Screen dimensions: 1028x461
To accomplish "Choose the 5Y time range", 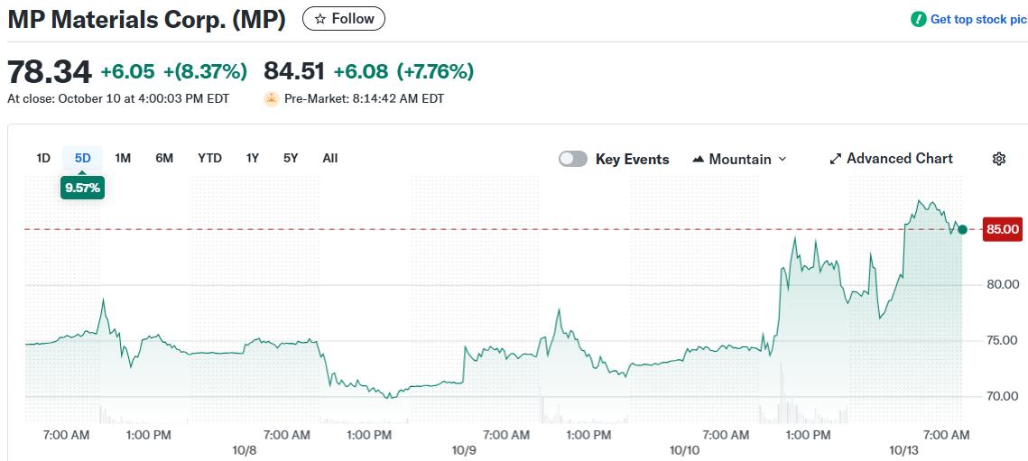I will pyautogui.click(x=291, y=158).
